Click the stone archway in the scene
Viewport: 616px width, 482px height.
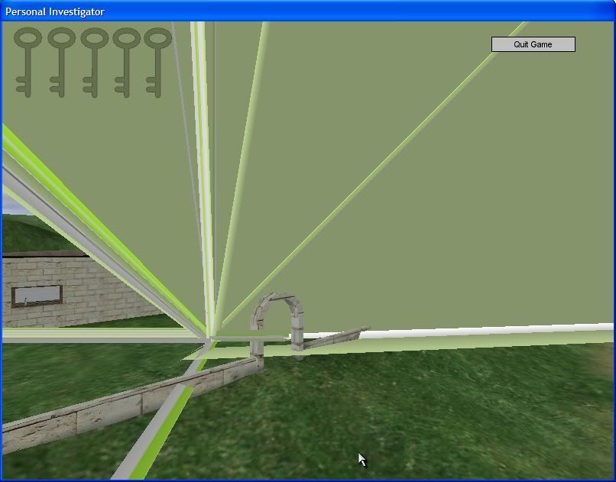(278, 306)
